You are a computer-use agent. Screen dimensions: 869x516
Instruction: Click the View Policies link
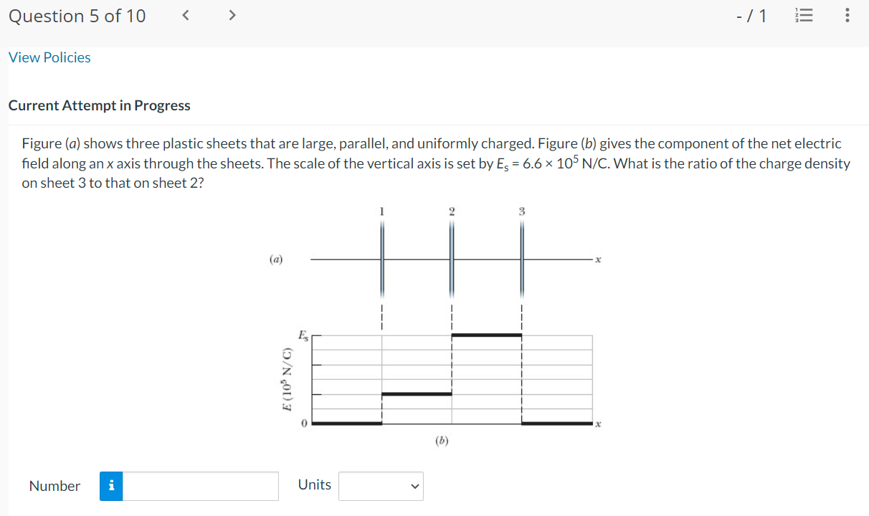tap(49, 57)
